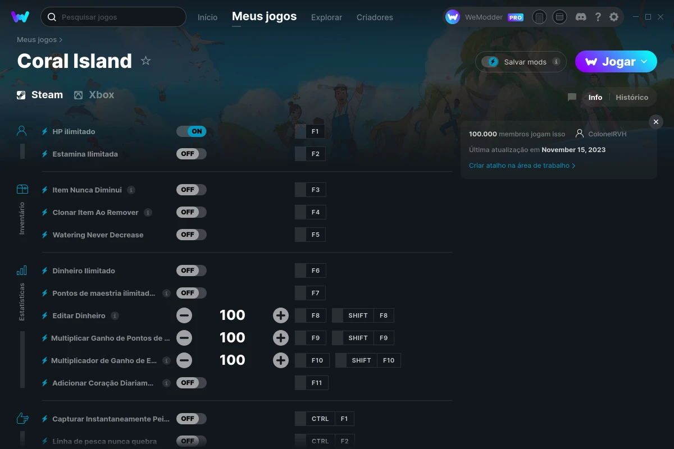Enable the Clonar Item Ao Remover toggle
674x449 pixels.
coord(192,212)
